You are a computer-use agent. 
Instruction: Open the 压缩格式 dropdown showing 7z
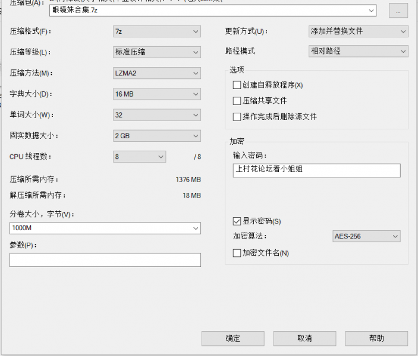(x=157, y=31)
